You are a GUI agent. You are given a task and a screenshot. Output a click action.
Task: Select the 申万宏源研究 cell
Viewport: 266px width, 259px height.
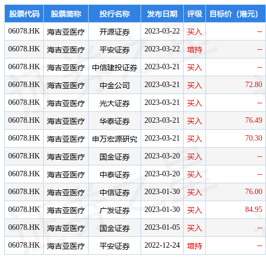tap(115, 139)
